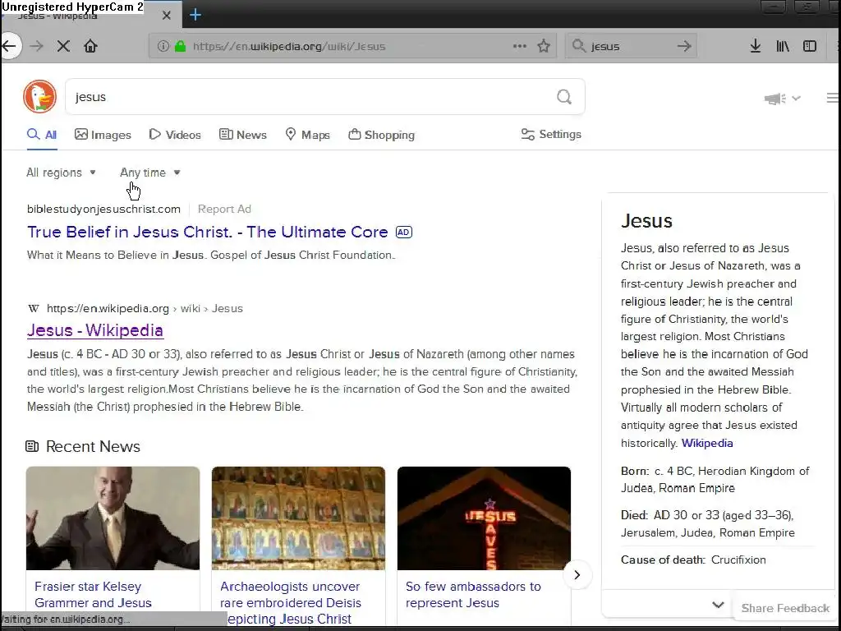Click the Report Ad link

coord(224,210)
